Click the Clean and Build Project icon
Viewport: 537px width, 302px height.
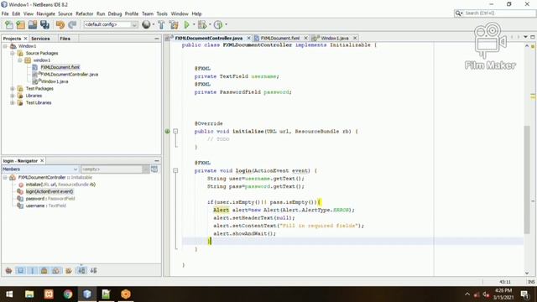(x=174, y=24)
